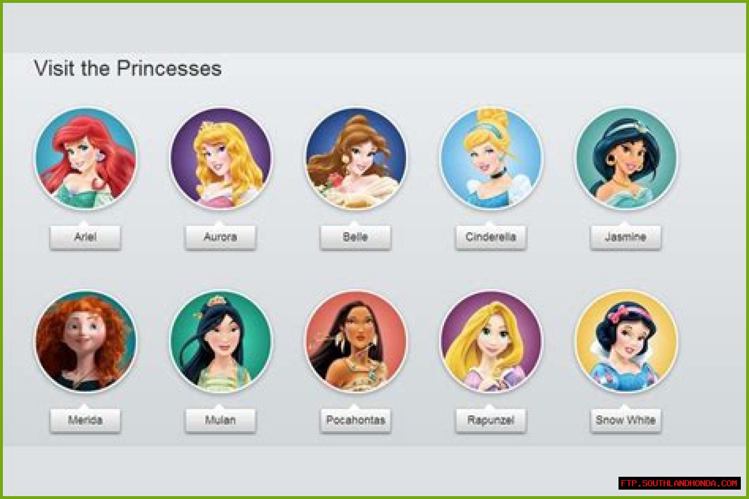Select the Snow White label button
This screenshot has height=499, width=749.
626,420
